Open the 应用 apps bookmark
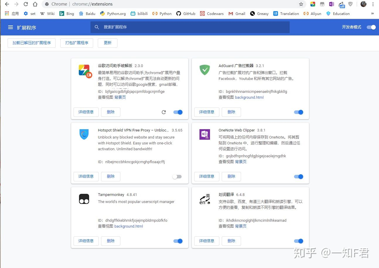Screen dimensions: 379x268 [12, 13]
